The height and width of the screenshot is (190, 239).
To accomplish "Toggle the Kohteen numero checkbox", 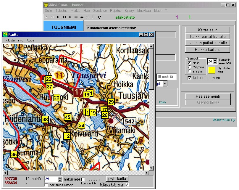I will coord(190,78).
